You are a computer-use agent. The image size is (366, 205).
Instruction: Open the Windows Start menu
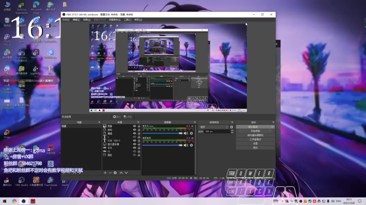pyautogui.click(x=5, y=201)
